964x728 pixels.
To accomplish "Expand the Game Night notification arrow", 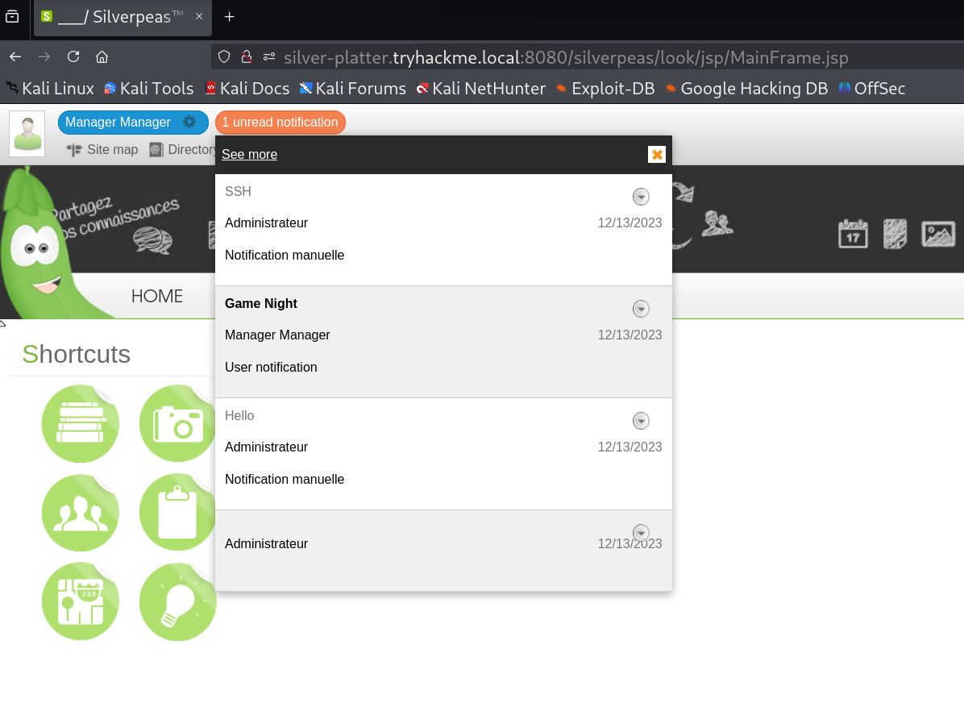I will point(641,309).
